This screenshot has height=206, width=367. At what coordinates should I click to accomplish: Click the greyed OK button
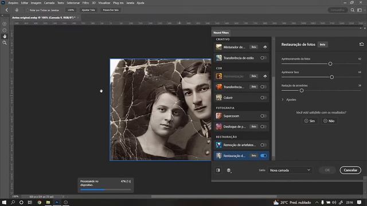327,170
